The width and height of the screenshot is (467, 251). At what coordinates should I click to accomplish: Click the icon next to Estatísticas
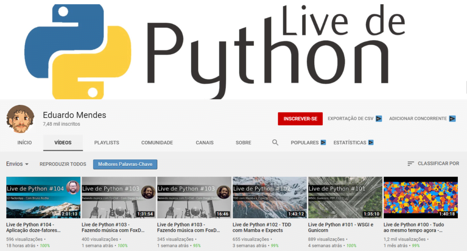pyautogui.click(x=371, y=143)
